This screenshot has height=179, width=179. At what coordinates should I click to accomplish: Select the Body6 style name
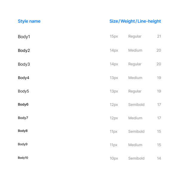[23, 104]
